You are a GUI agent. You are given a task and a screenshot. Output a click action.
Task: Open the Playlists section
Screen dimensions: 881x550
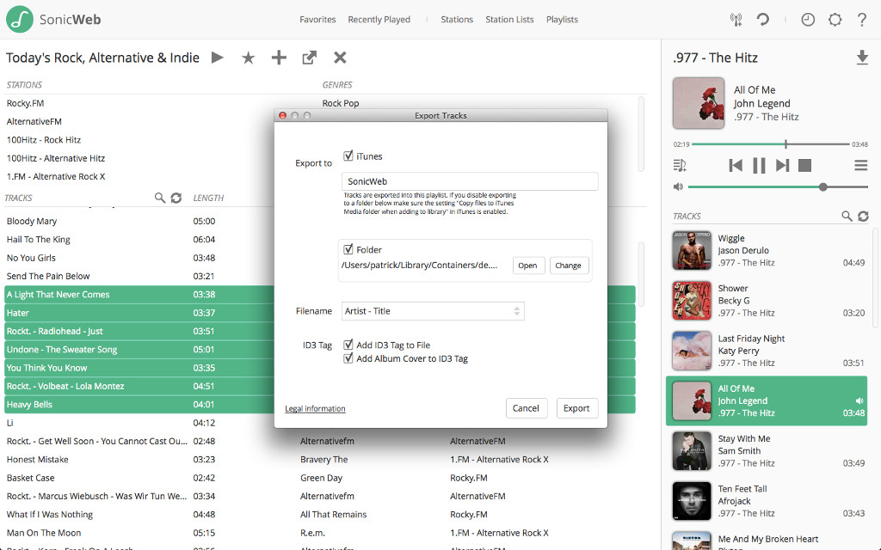(562, 19)
